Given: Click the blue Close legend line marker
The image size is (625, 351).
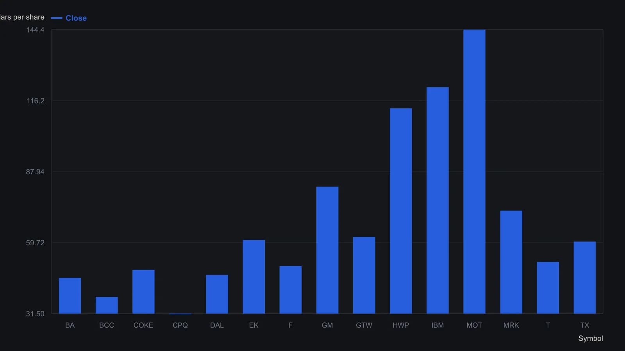Looking at the screenshot, I should tap(57, 18).
